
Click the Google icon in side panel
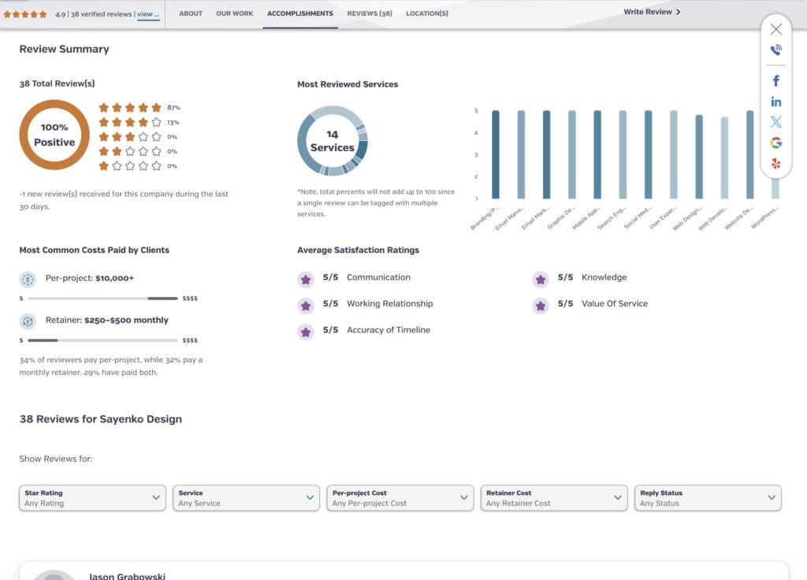(775, 143)
